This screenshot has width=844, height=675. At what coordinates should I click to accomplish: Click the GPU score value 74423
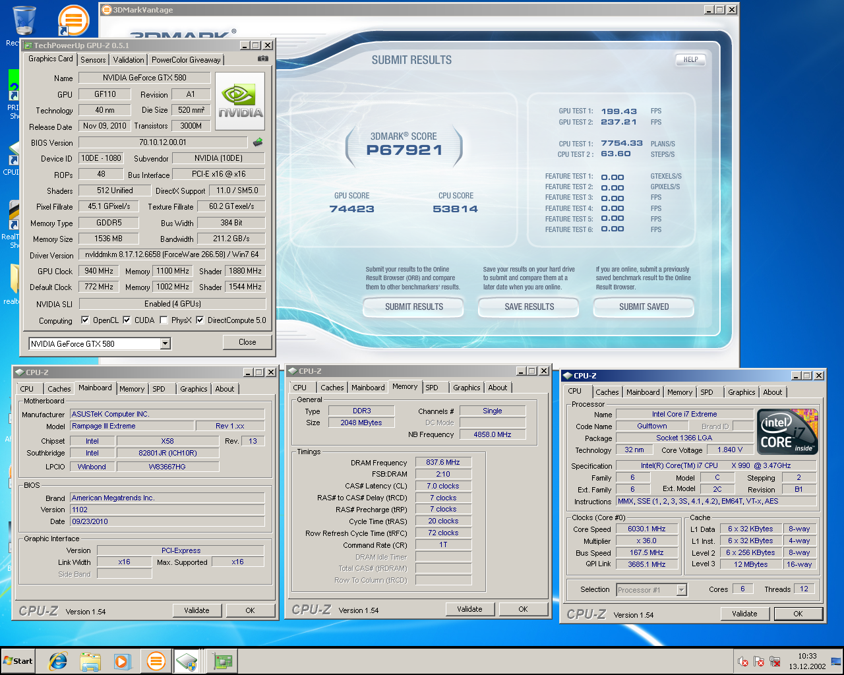point(352,209)
